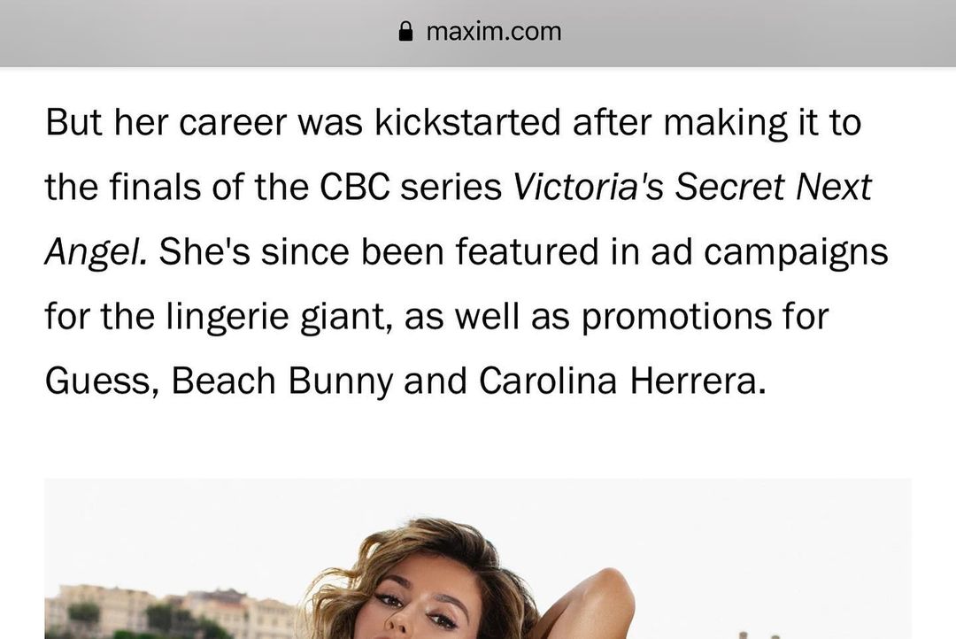Click italic title "Victoria's Secret Next"
The height and width of the screenshot is (639, 956).
692,187
